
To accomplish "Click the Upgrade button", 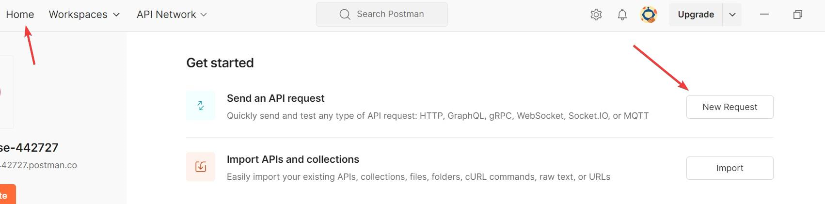I will [696, 15].
